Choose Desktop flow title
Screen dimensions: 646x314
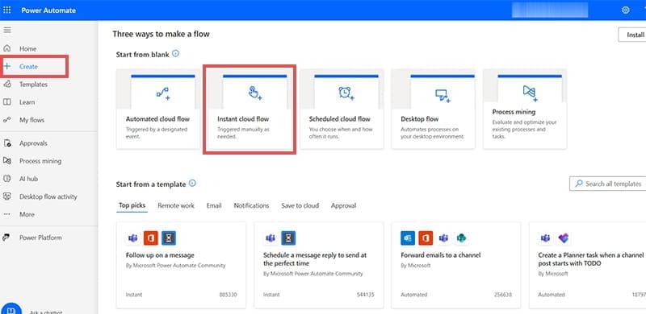pyautogui.click(x=419, y=119)
